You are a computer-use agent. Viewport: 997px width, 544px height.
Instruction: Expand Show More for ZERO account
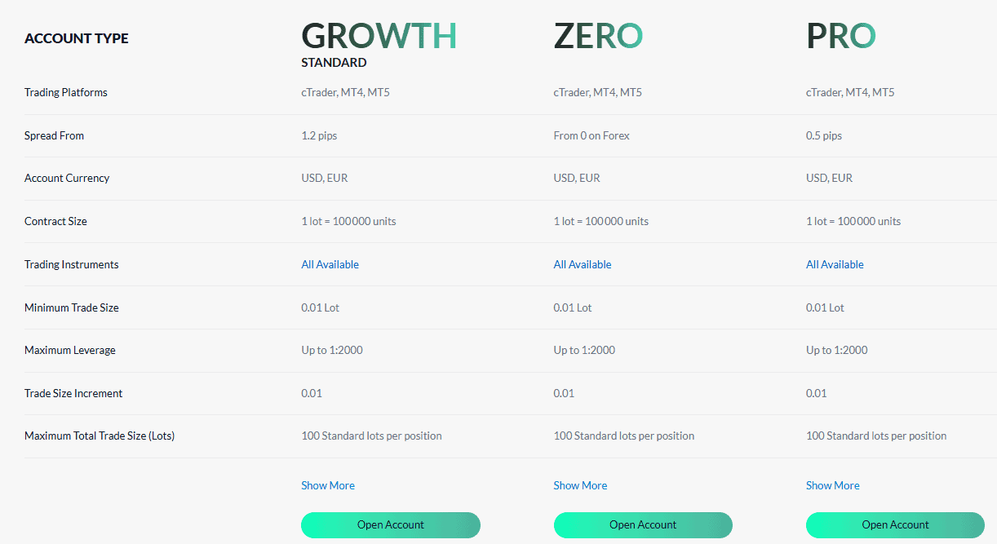[579, 485]
